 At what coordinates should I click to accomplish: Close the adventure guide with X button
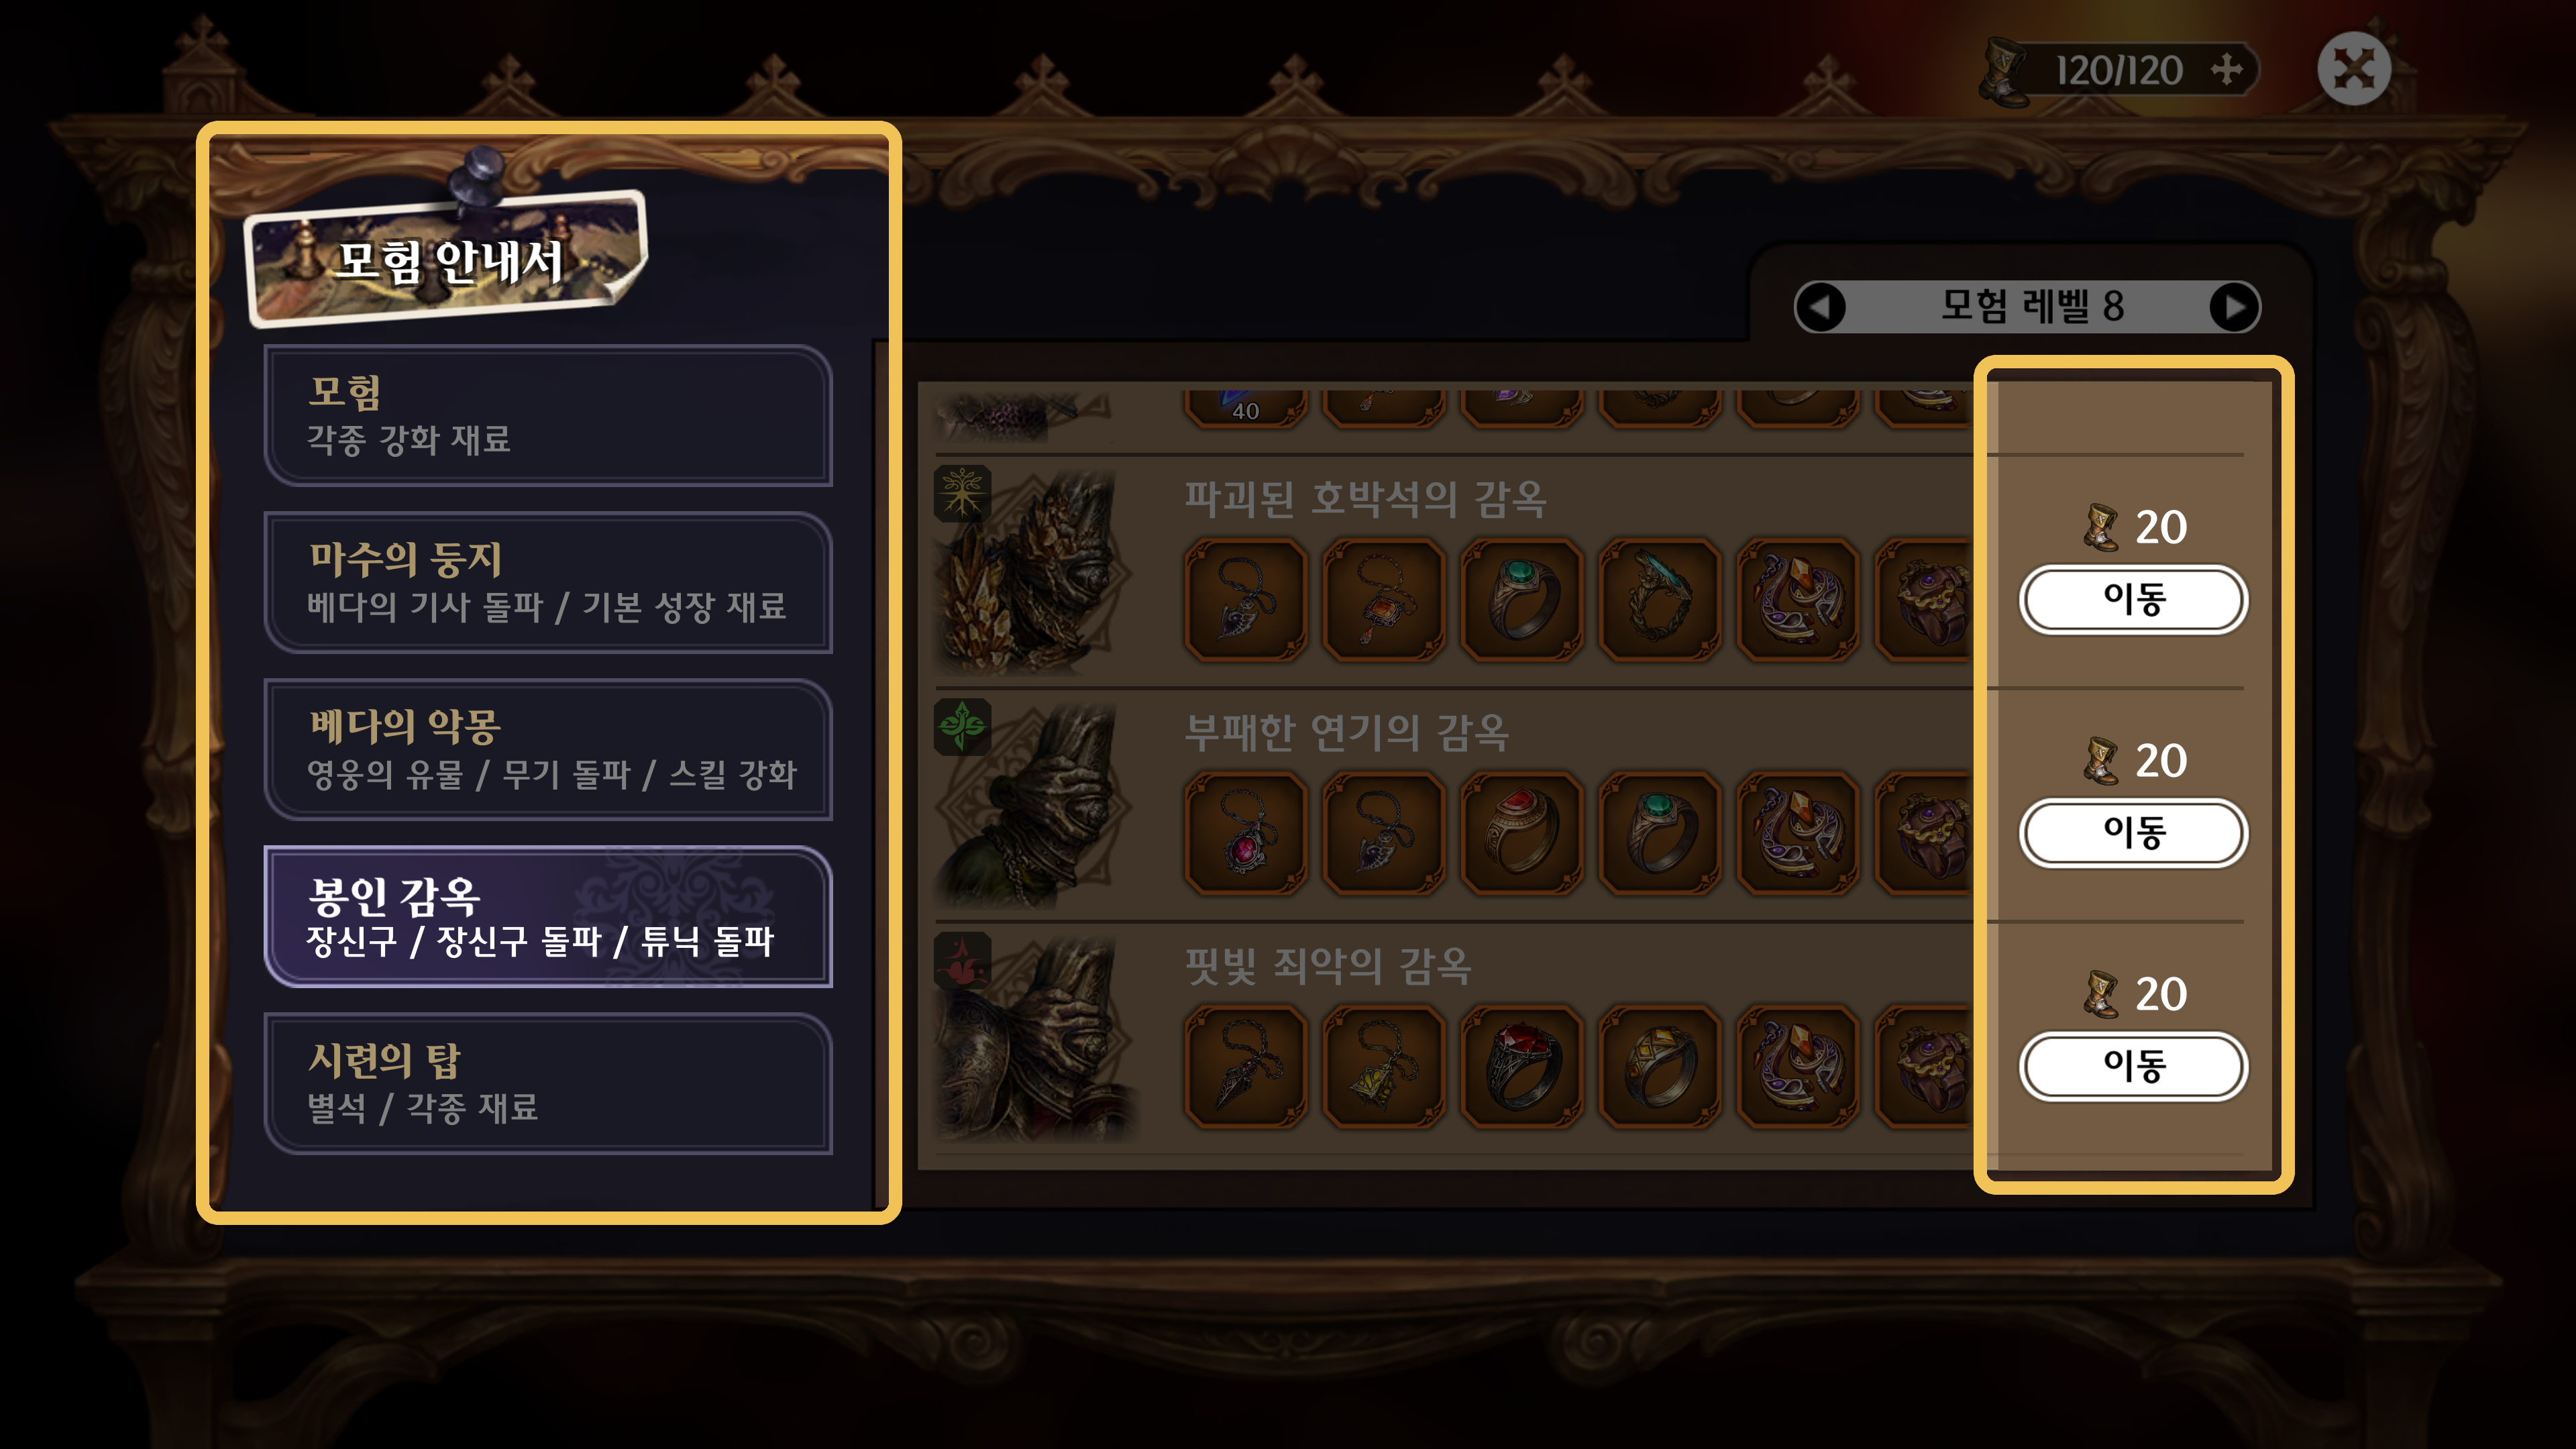coord(2354,69)
